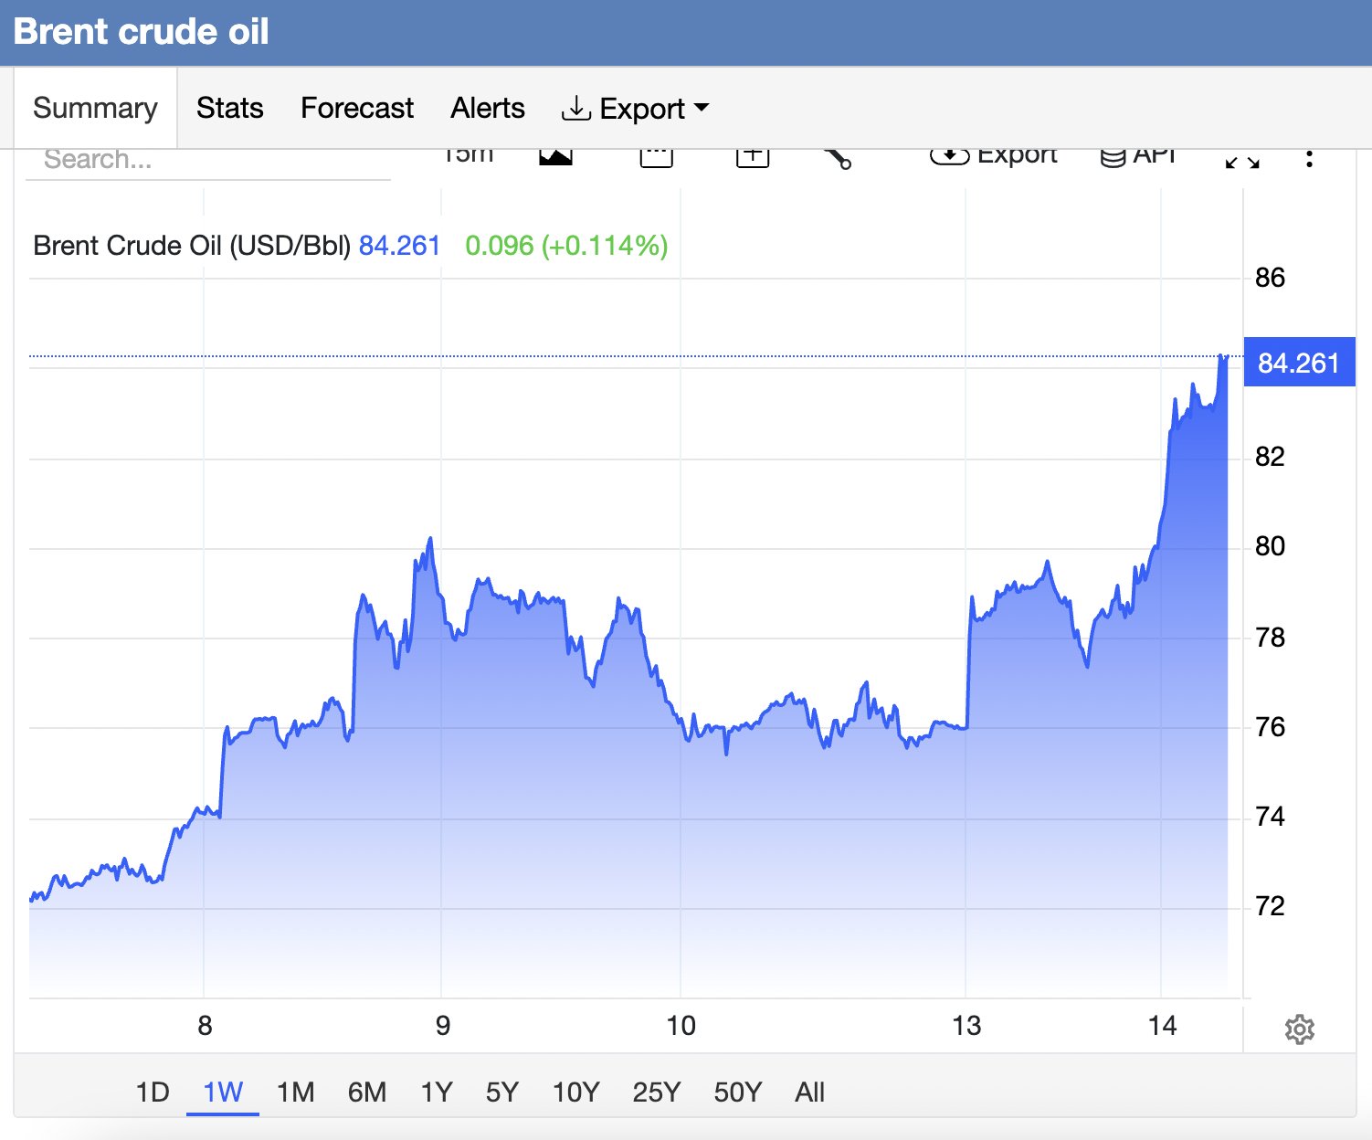Open the three-dot more options menu
Image resolution: width=1372 pixels, height=1140 pixels.
point(1310,159)
